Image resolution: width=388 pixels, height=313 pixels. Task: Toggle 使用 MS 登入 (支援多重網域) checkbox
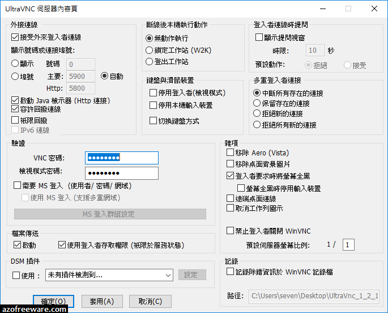pos(25,197)
